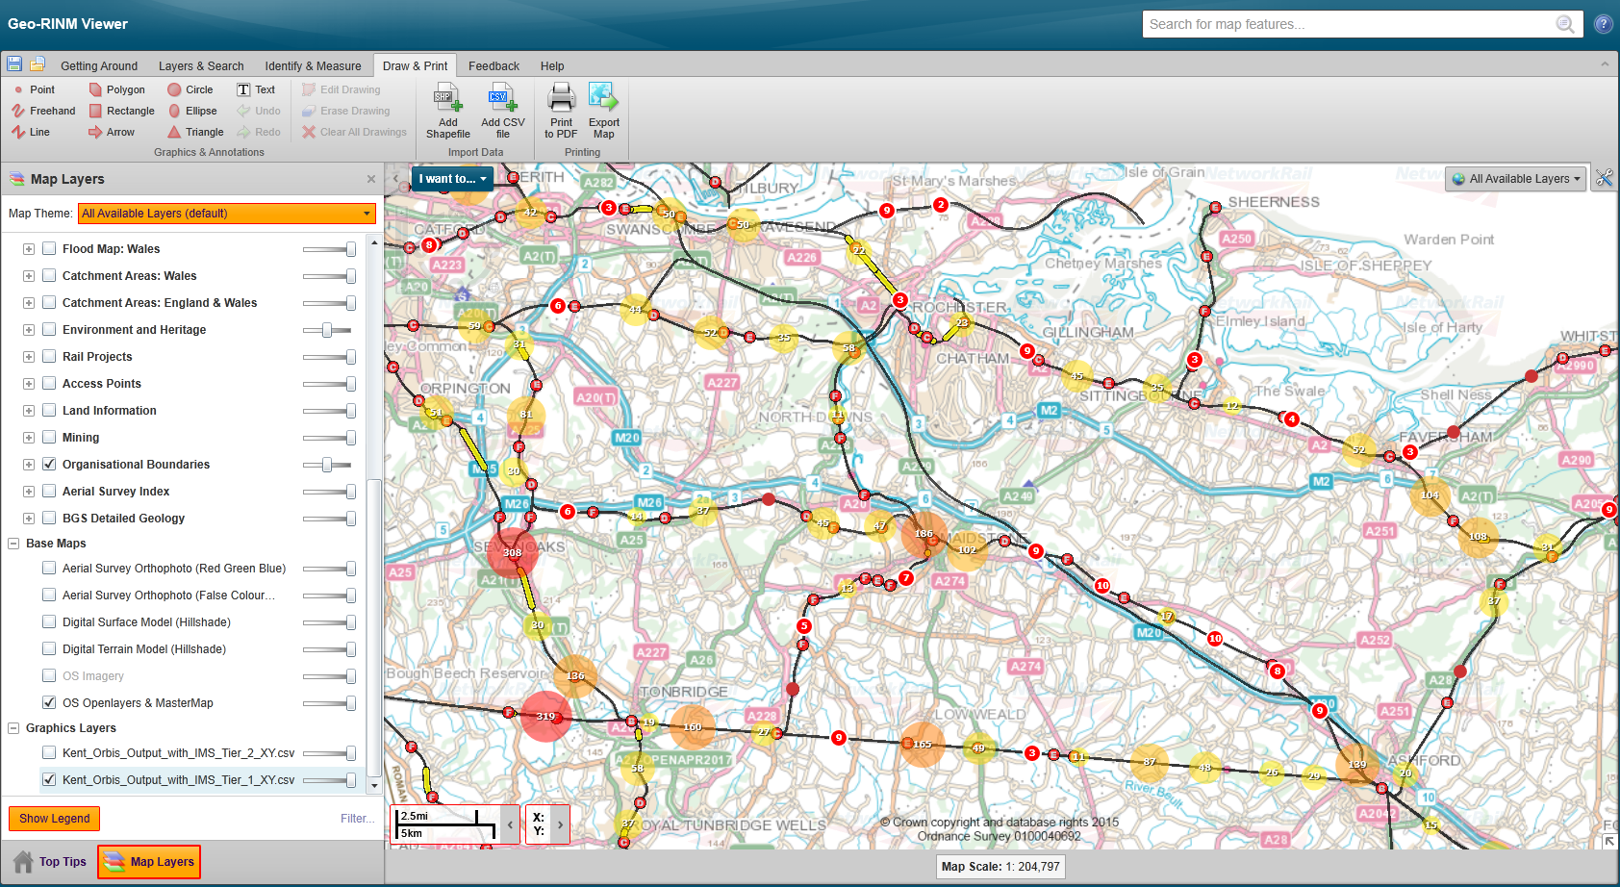
Task: Open the Map Theme dropdown
Action: tap(227, 214)
